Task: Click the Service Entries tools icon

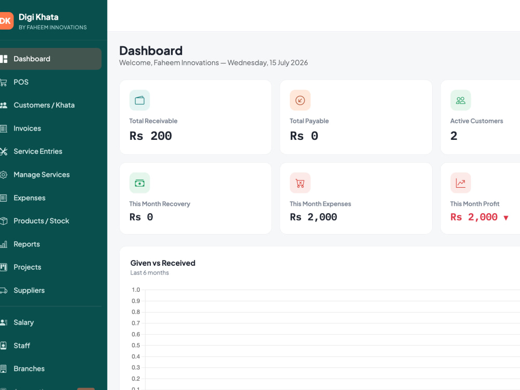Action: pos(4,151)
